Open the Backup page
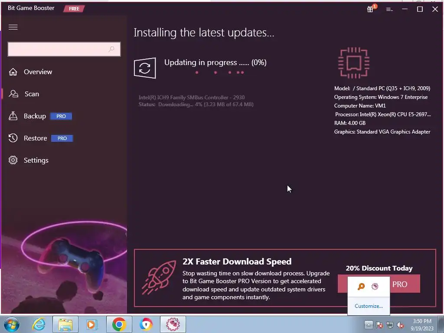This screenshot has width=444, height=333. tap(35, 116)
